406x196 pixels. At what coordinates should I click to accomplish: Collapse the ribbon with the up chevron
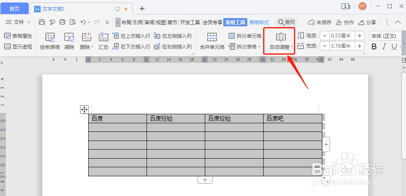398,22
